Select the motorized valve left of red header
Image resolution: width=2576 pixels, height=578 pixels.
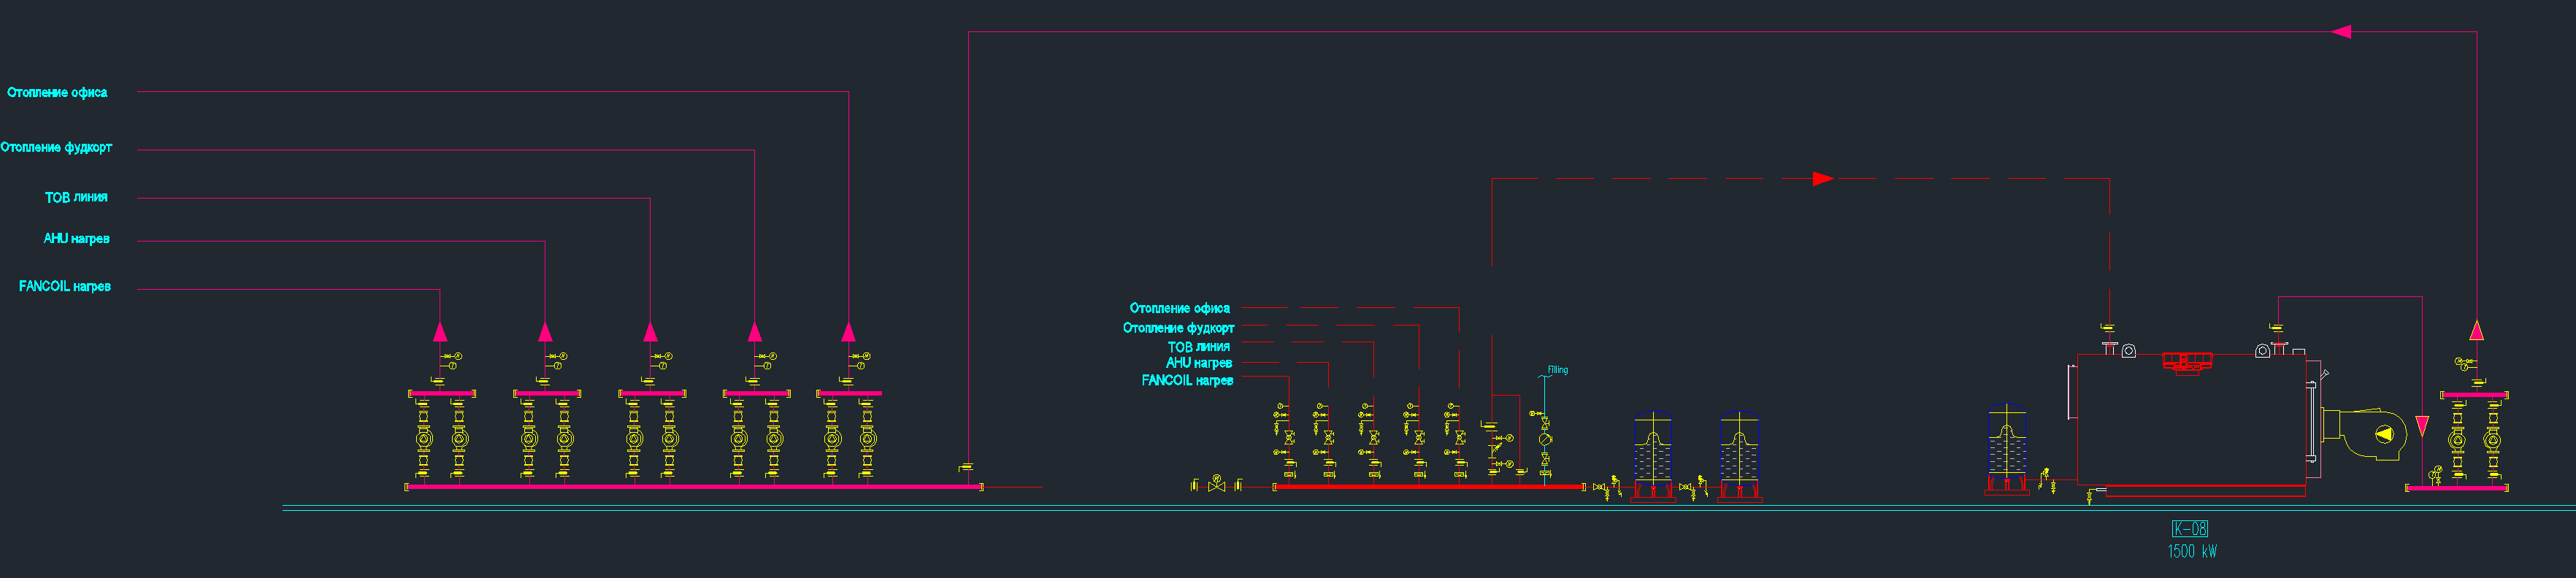point(1216,485)
